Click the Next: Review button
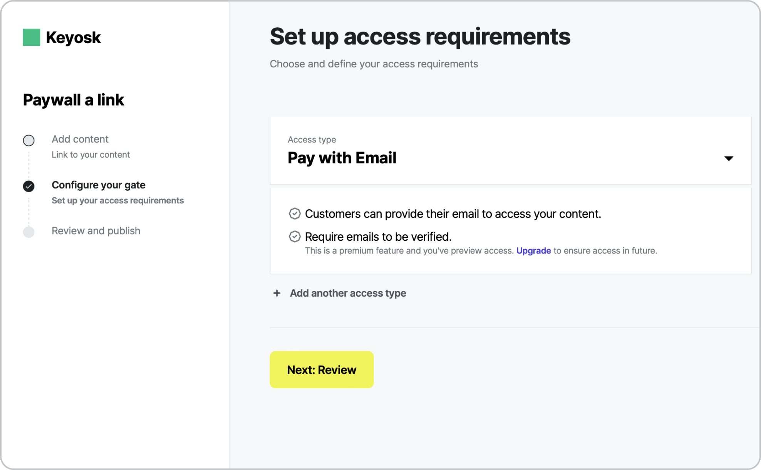This screenshot has height=470, width=761. point(322,369)
